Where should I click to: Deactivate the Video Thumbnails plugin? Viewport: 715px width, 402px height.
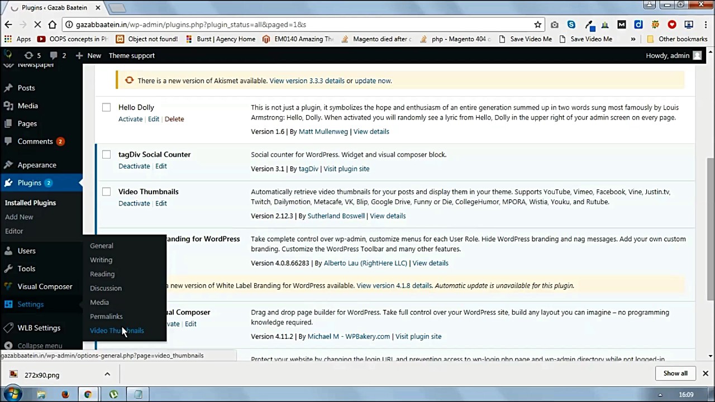point(134,203)
